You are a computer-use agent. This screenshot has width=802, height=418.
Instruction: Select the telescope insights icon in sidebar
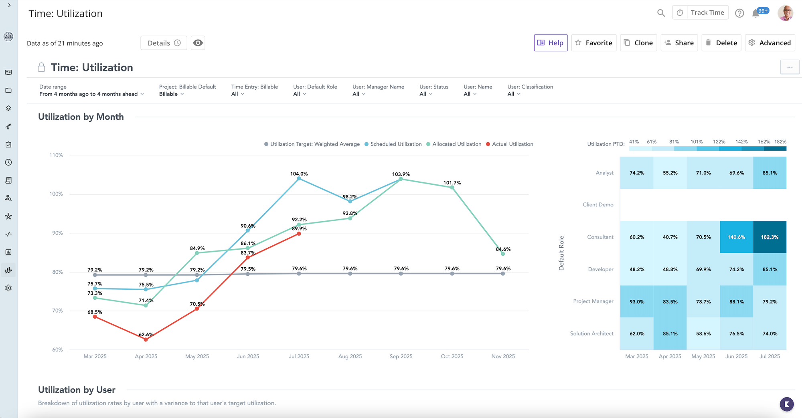(x=8, y=126)
